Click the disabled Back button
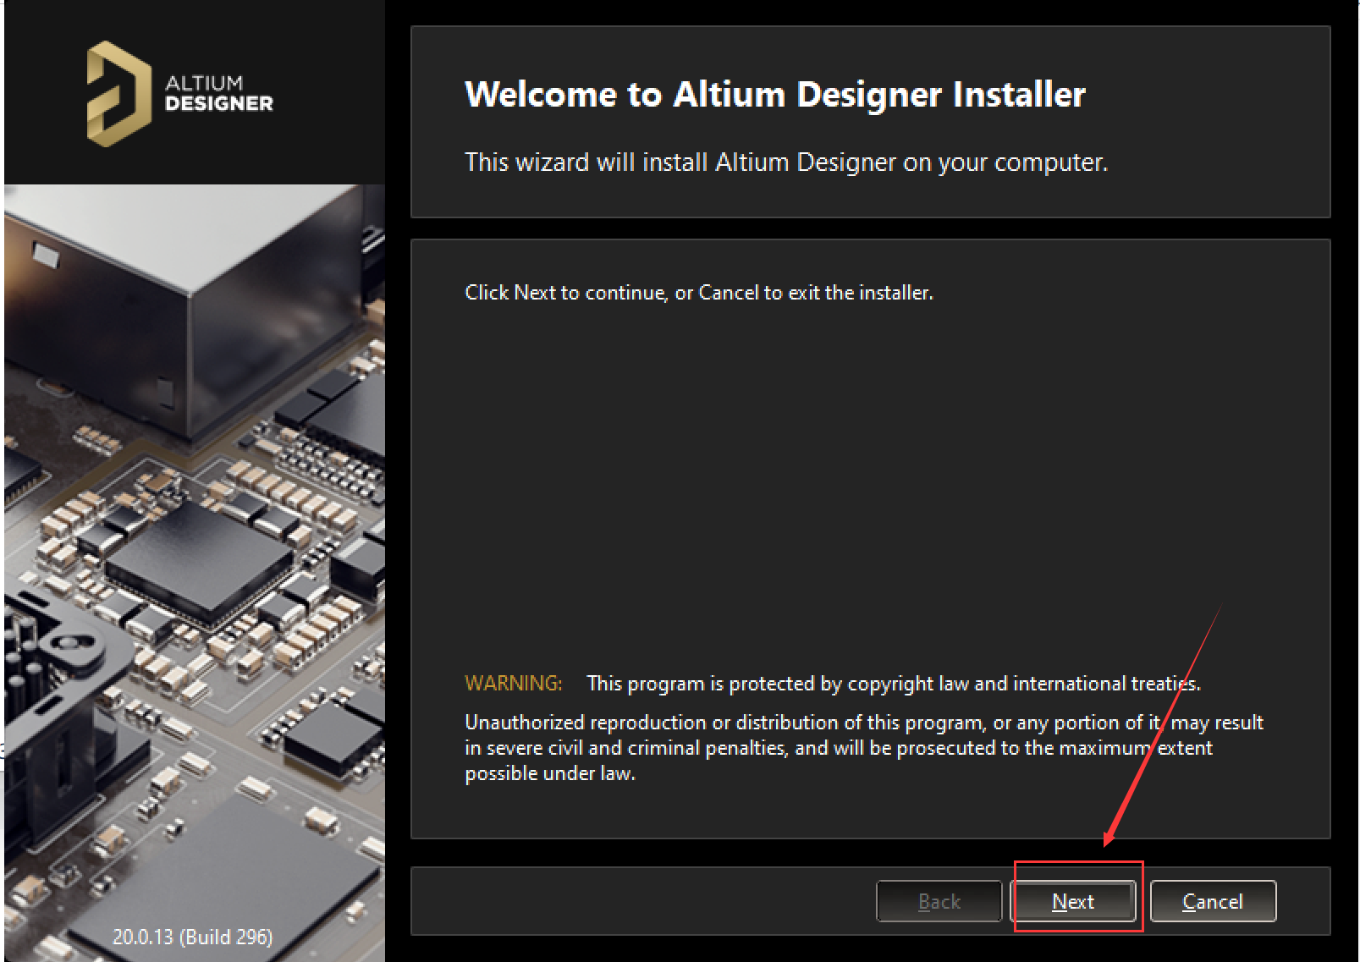1360x962 pixels. pyautogui.click(x=939, y=901)
